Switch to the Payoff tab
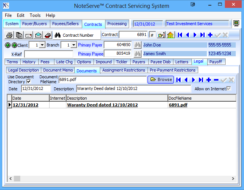244x190 pixels. coord(216,62)
